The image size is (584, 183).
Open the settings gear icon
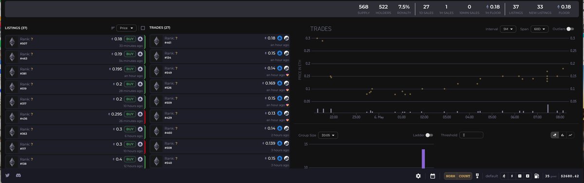click(x=418, y=176)
